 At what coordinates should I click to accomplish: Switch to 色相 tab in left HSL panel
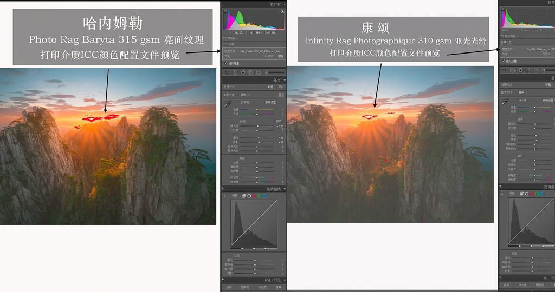(x=229, y=287)
